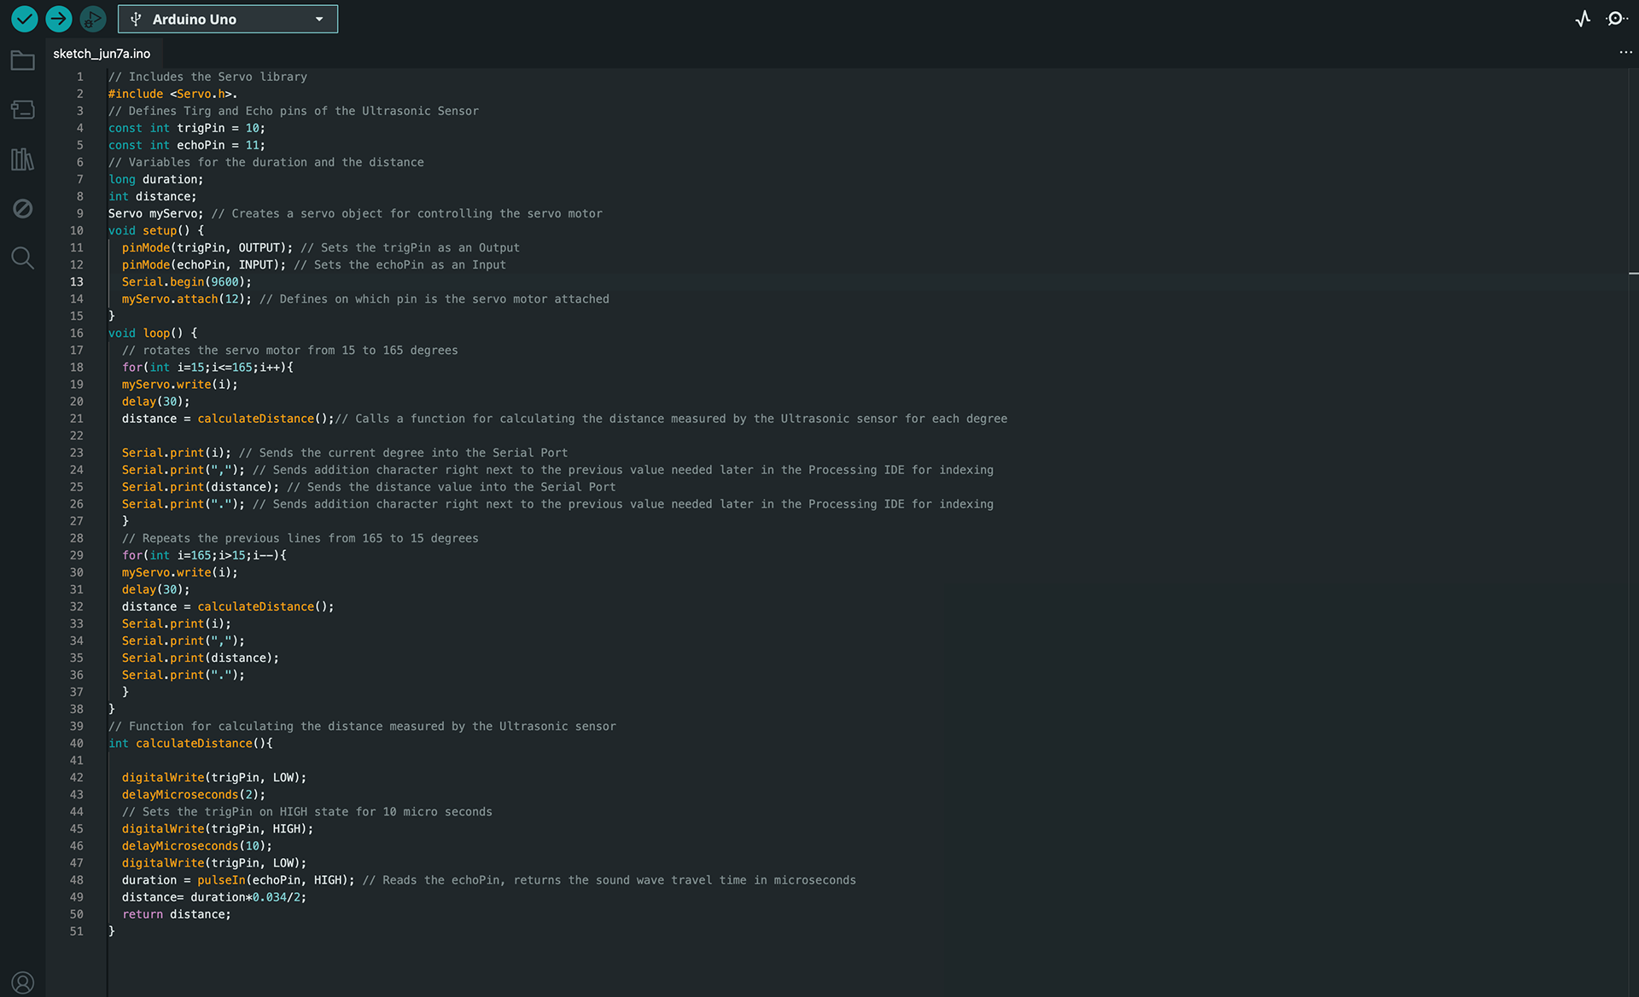Screen dimensions: 1639x997
Task: Open the Sketchbook folder sidebar icon
Action: click(x=23, y=61)
